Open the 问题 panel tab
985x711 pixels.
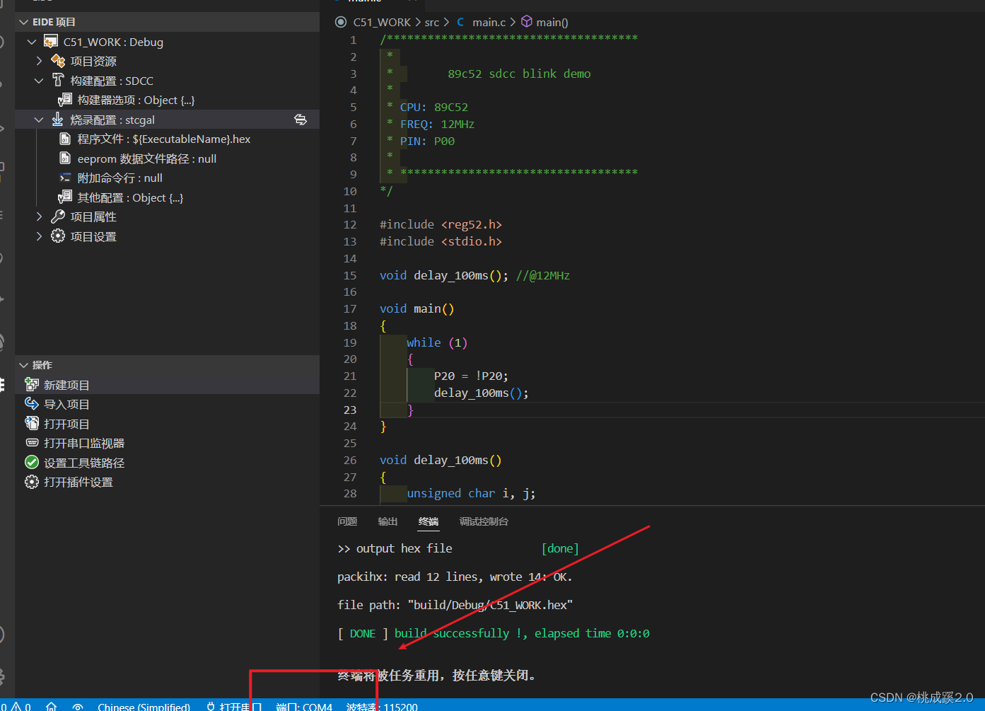(x=347, y=521)
